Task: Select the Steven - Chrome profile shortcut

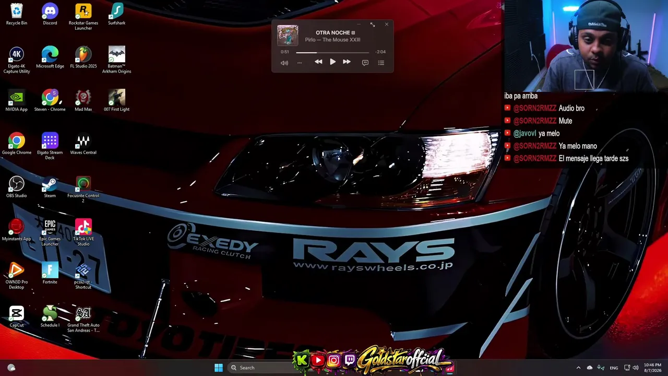Action: point(50,101)
